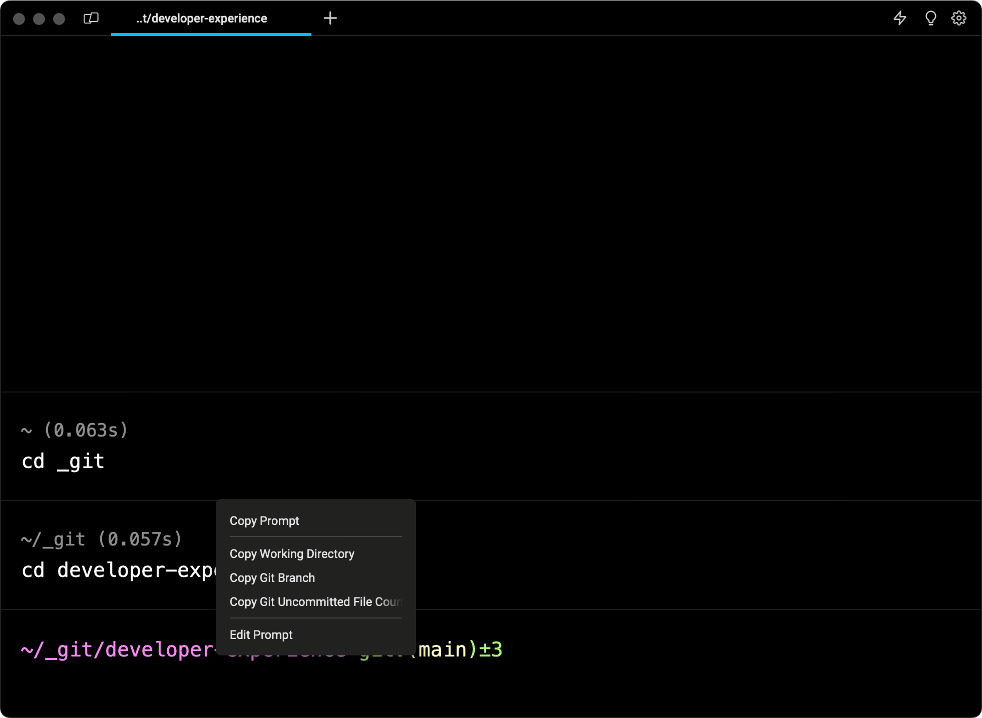Click the red close window button

coord(19,19)
